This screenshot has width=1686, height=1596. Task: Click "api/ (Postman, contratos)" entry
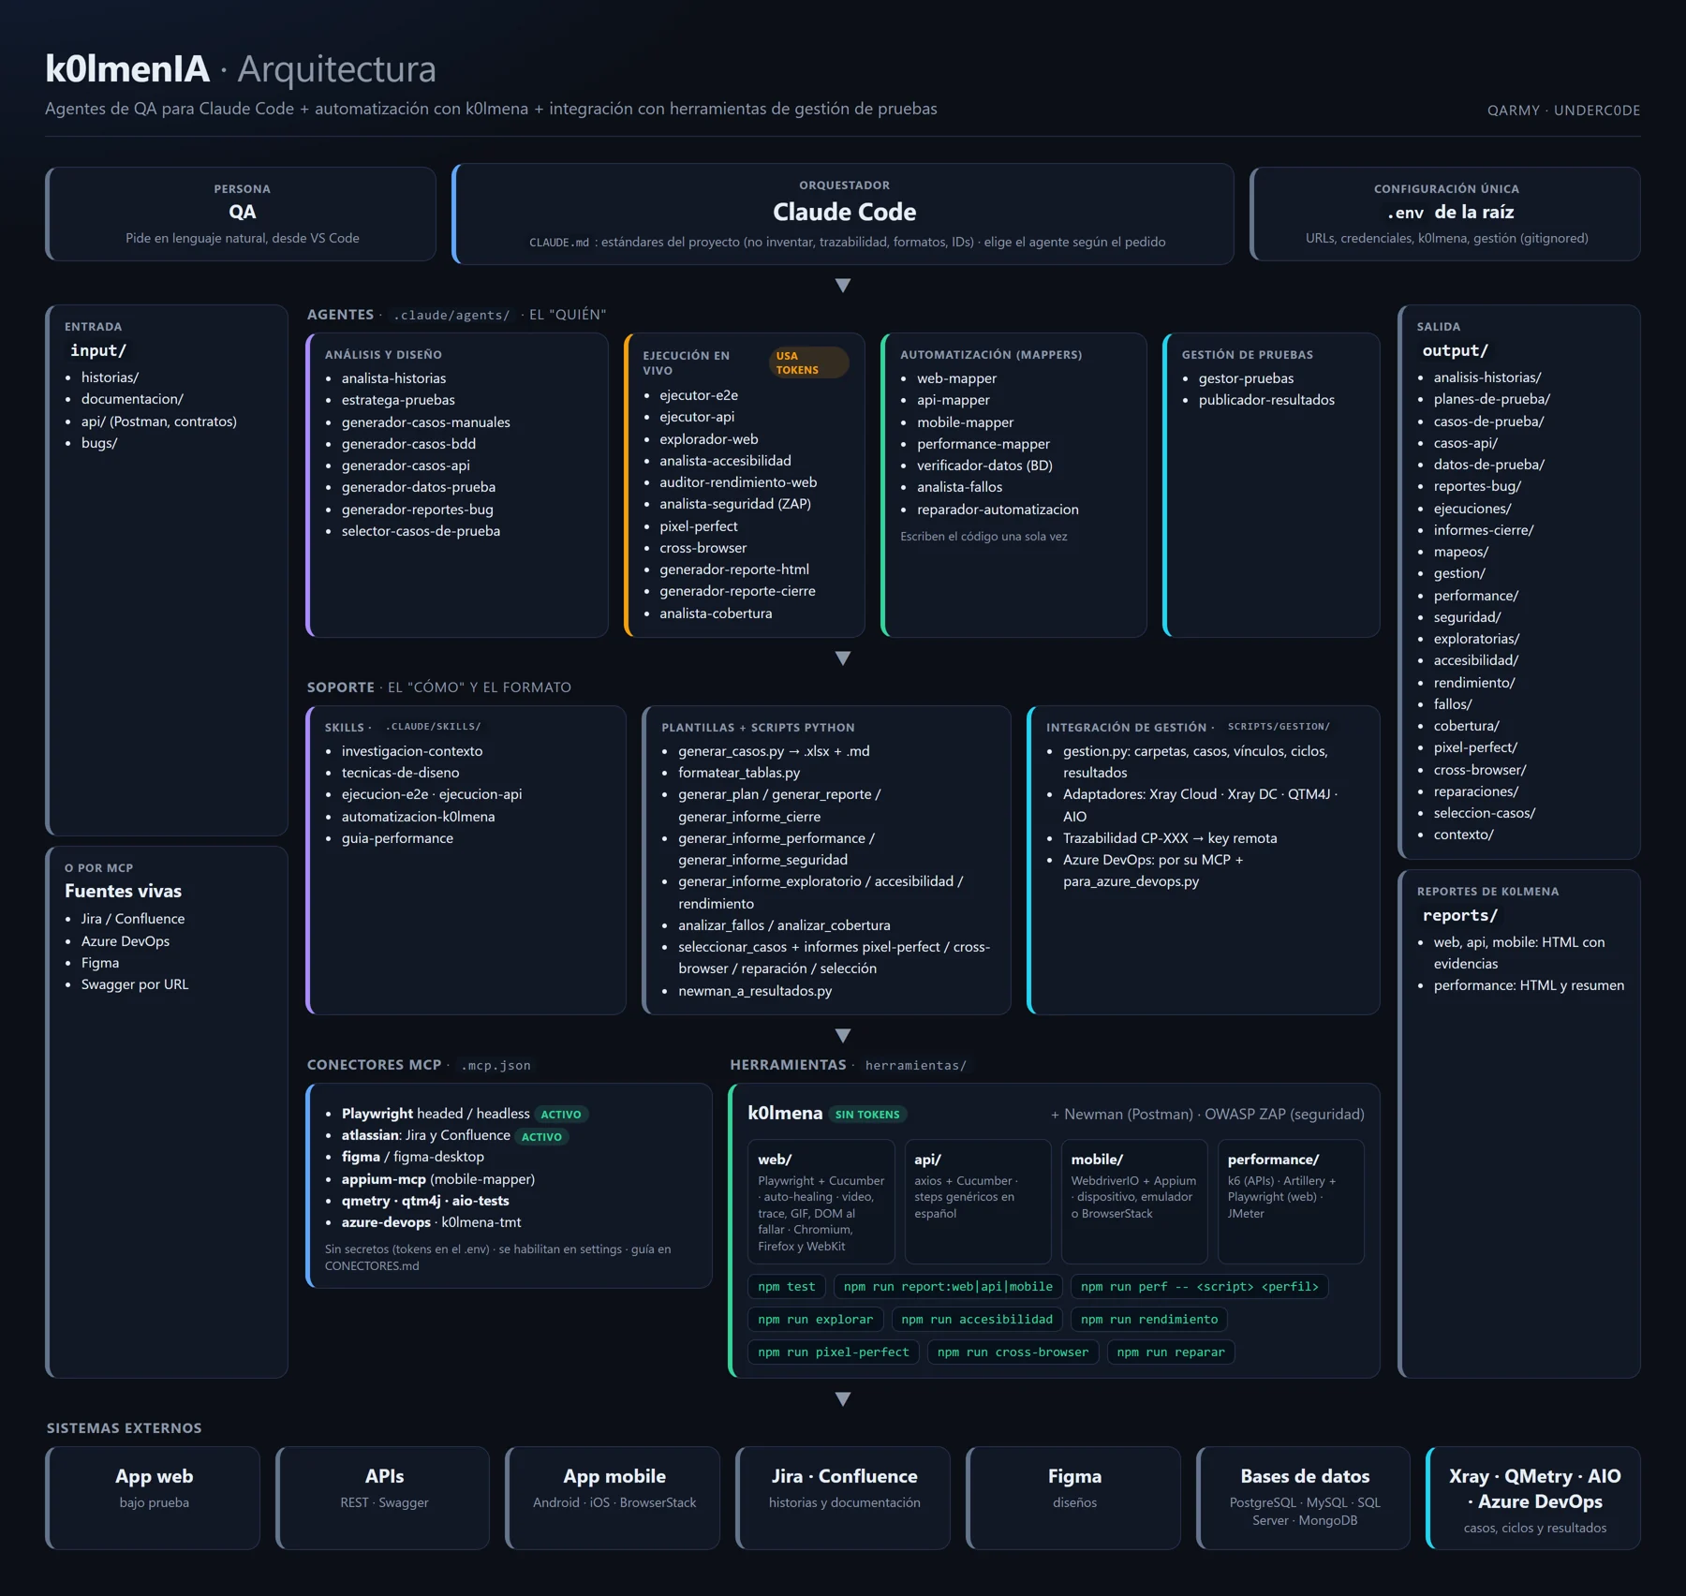(159, 421)
